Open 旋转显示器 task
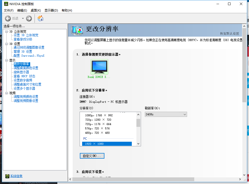This screenshot has height=184, width=249. 21,72
